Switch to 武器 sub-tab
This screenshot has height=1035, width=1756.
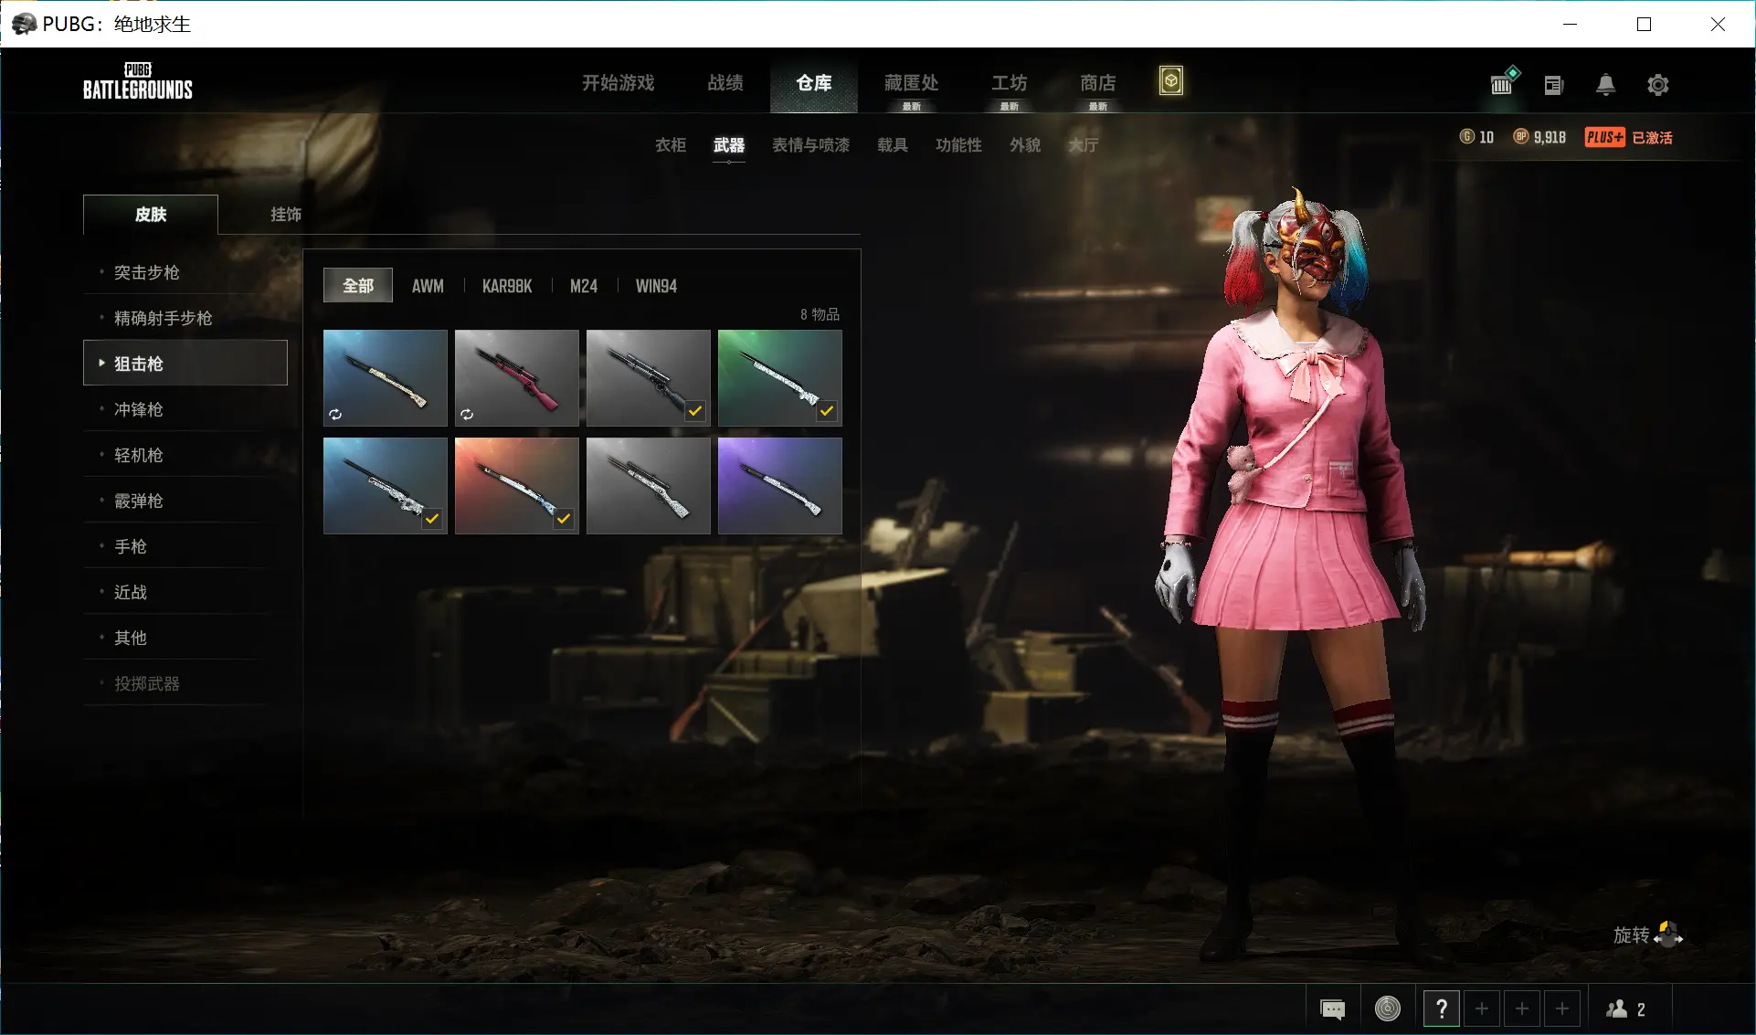[x=728, y=145]
